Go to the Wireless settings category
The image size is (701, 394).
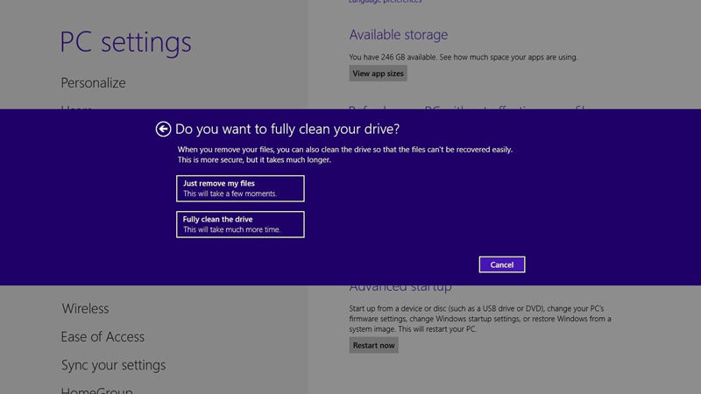(x=85, y=309)
